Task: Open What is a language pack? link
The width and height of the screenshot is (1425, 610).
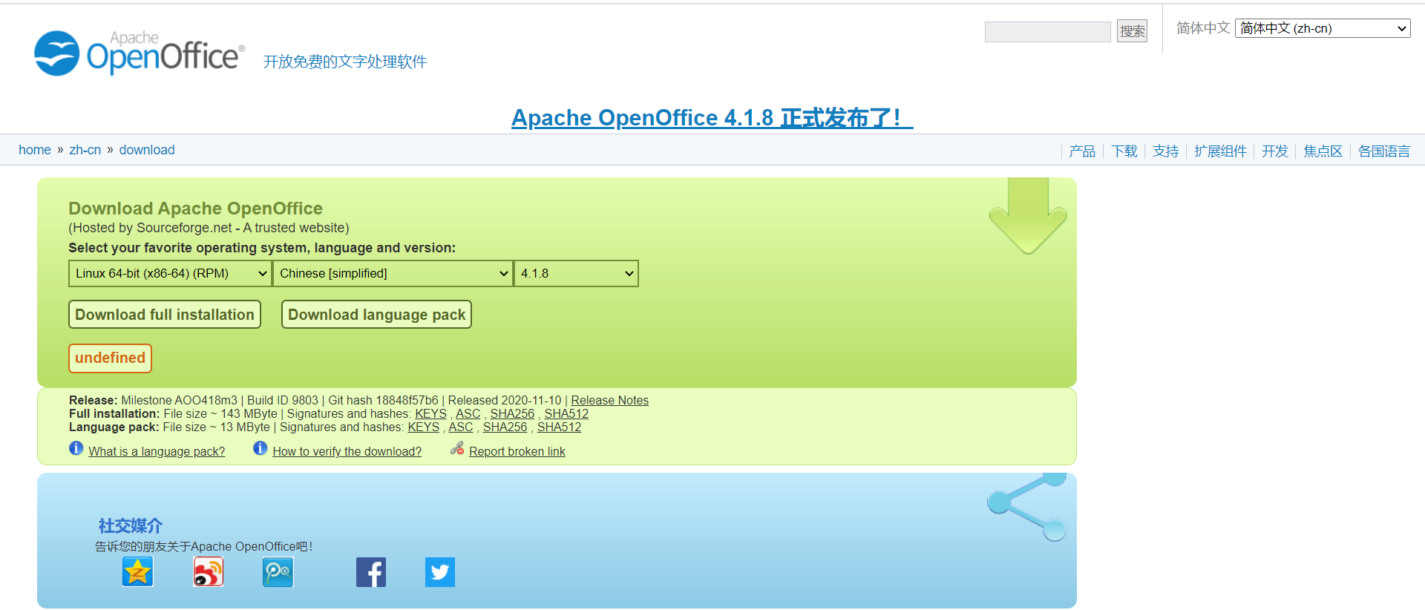Action: pyautogui.click(x=157, y=452)
